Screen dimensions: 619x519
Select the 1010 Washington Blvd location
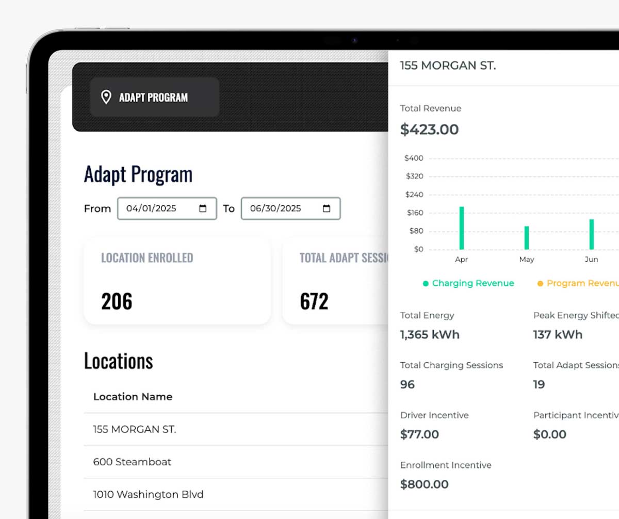[149, 494]
